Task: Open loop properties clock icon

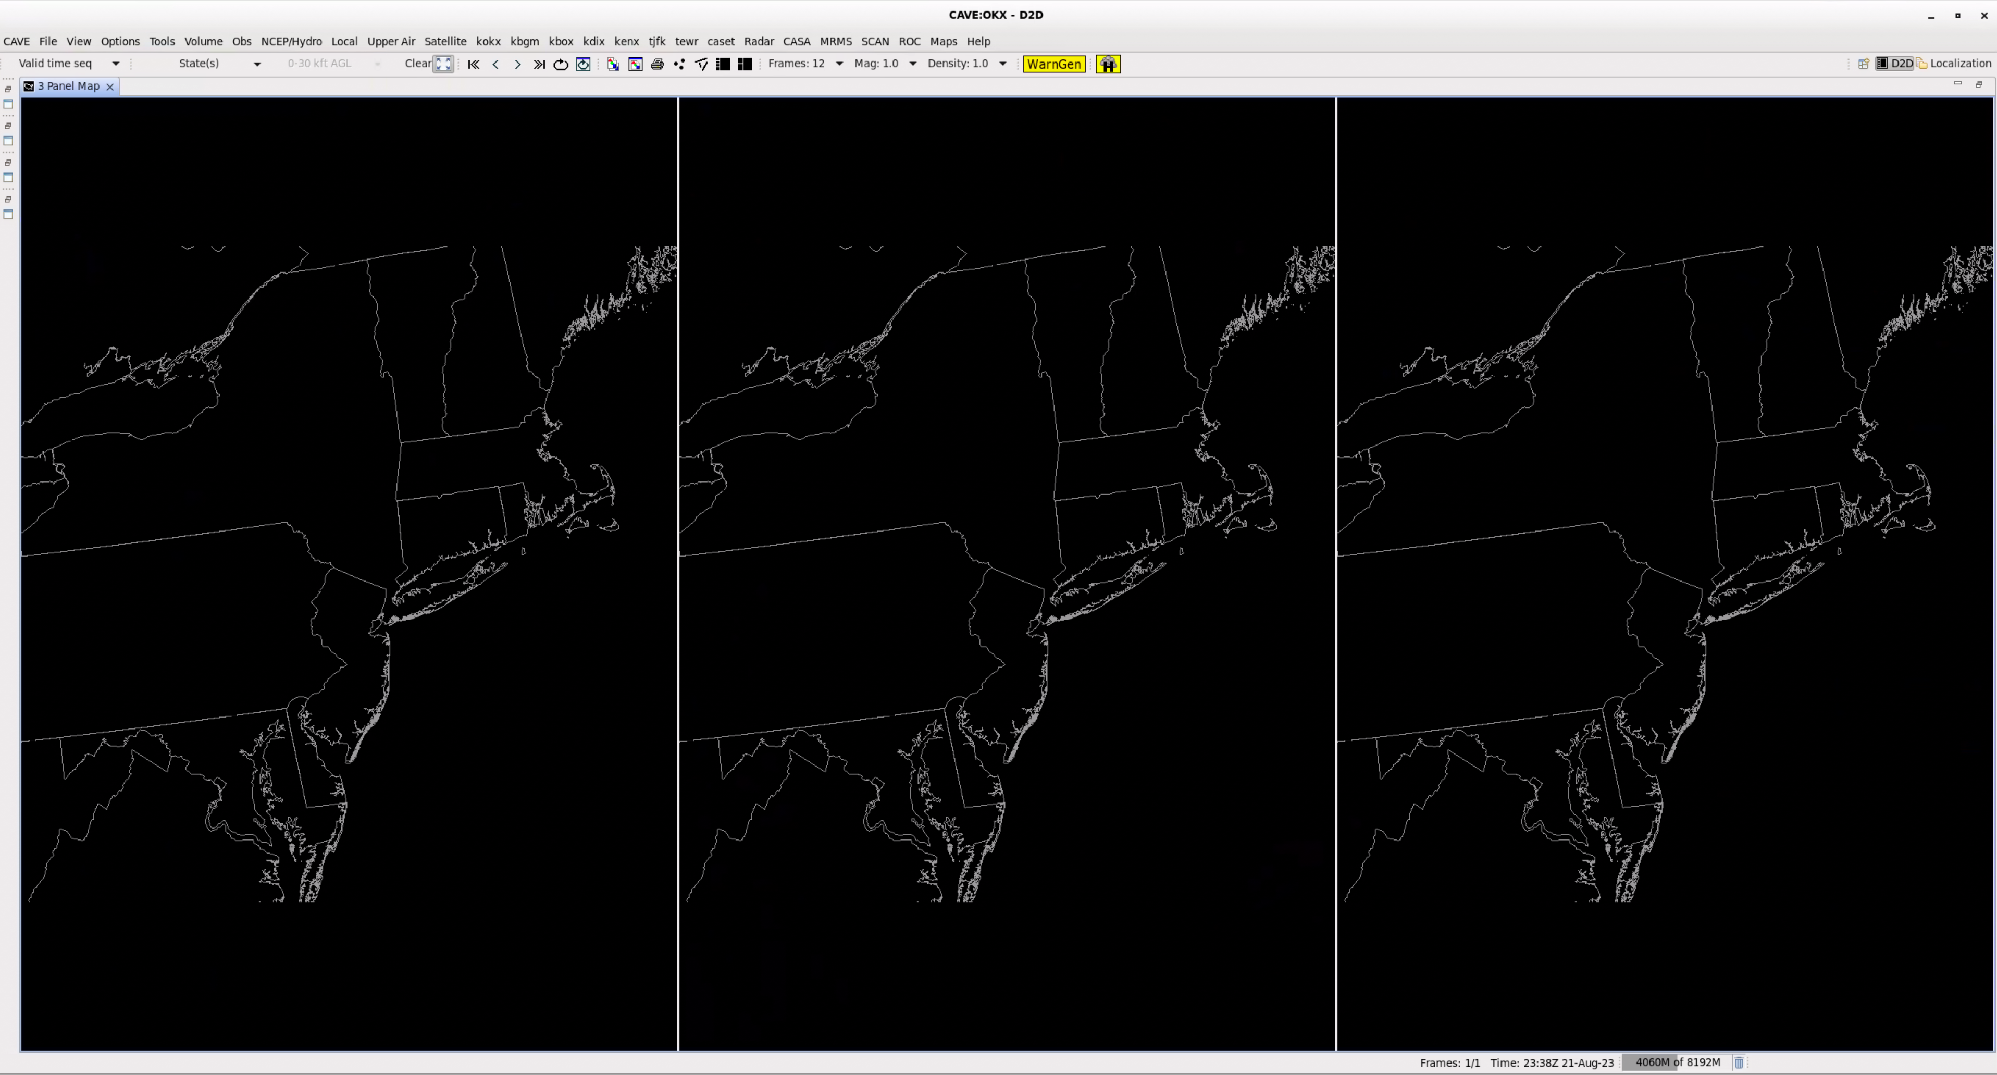Action: coord(583,65)
